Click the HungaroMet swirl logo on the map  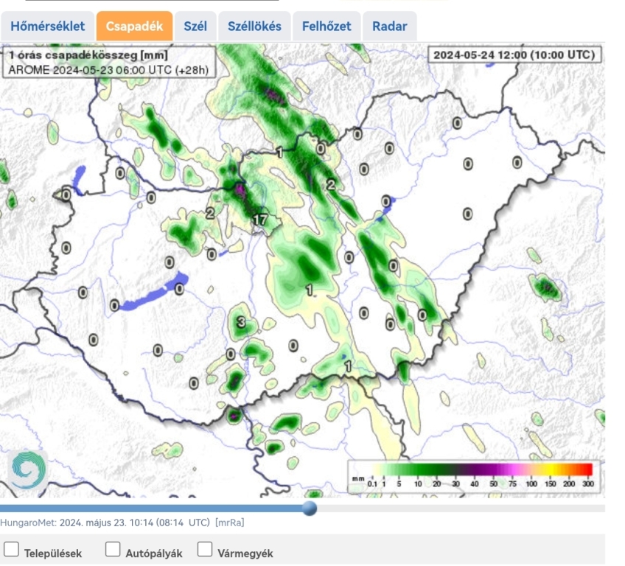29,469
